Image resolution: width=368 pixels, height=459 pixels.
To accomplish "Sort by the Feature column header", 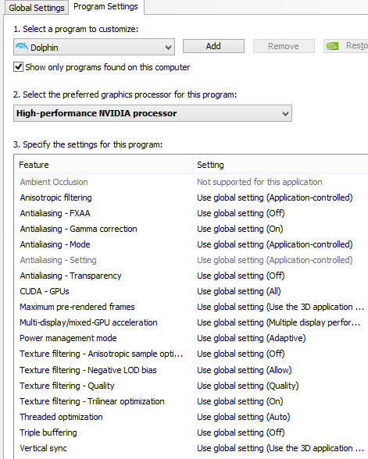I will [x=103, y=165].
